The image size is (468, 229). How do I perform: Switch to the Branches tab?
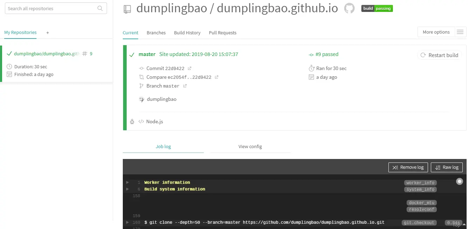pos(156,33)
